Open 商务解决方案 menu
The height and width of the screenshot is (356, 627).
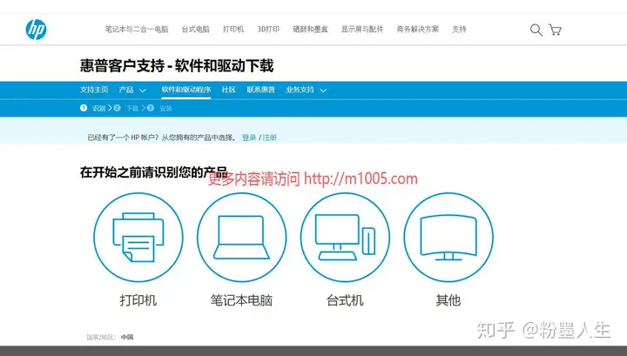(418, 30)
